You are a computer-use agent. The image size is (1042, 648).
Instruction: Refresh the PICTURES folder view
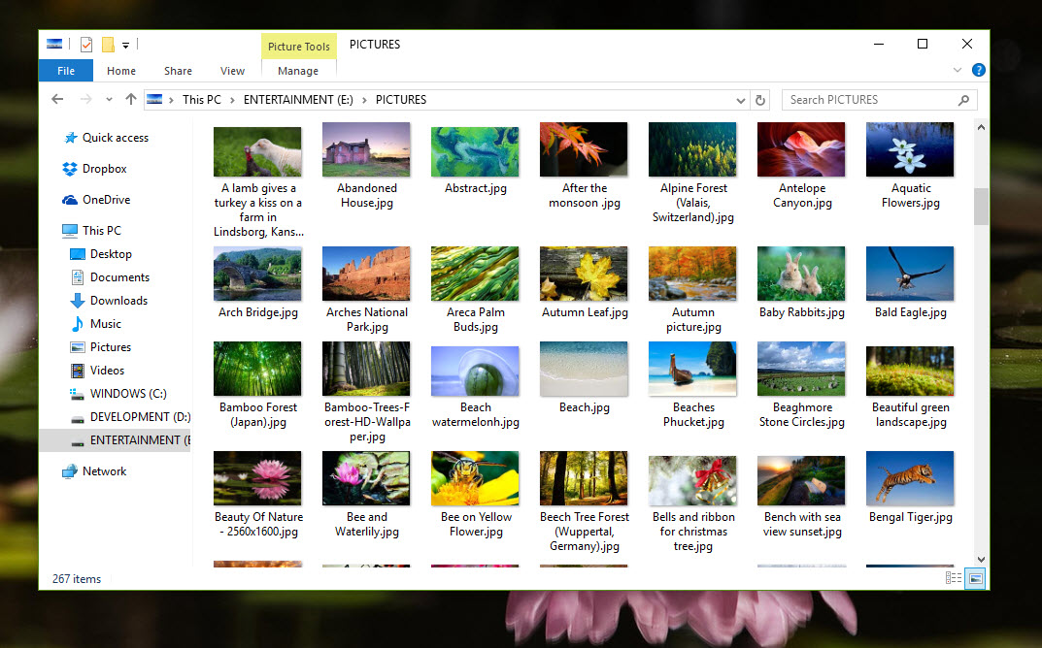761,100
